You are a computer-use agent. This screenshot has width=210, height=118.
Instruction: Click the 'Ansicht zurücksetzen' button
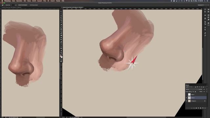tap(23, 5)
